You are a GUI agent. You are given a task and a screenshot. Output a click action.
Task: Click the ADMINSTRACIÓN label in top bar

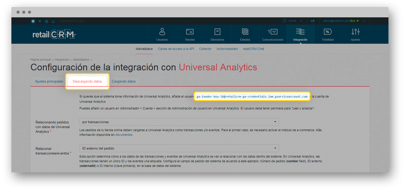coord(72,21)
